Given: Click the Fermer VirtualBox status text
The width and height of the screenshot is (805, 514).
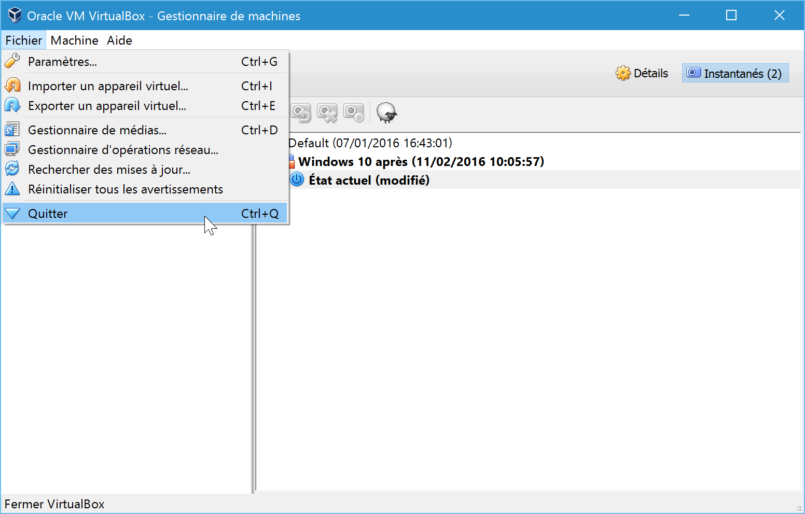Looking at the screenshot, I should point(54,504).
